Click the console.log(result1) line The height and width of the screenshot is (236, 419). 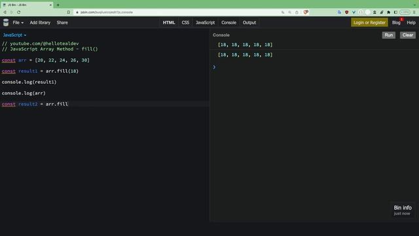coord(29,82)
